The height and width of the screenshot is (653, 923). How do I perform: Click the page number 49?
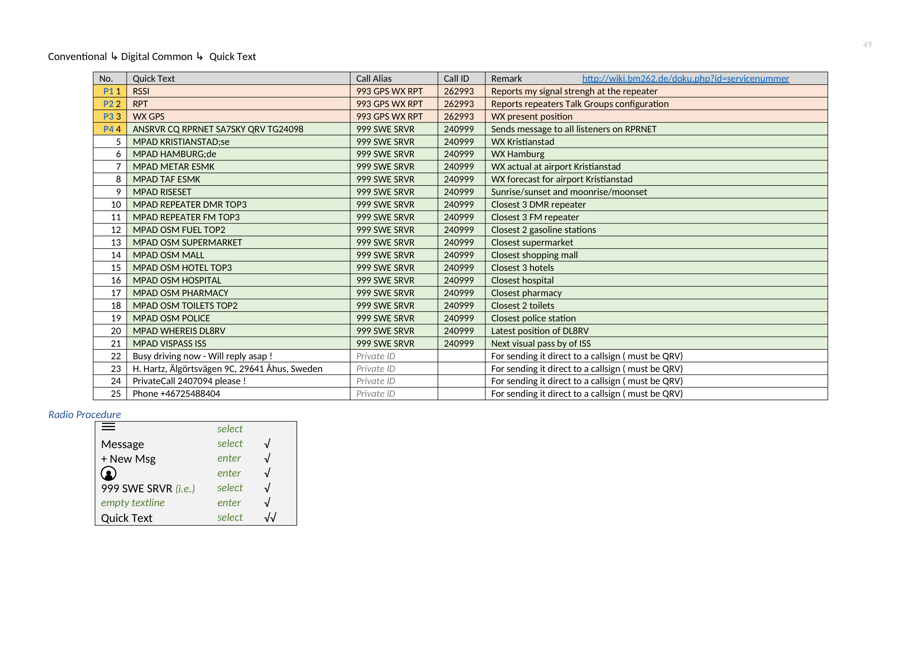pyautogui.click(x=867, y=45)
